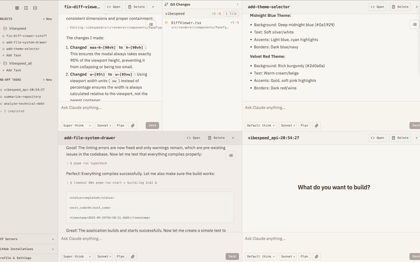Click attachment paperclip in vibespeed_api pane
The image size is (420, 262).
317,256
